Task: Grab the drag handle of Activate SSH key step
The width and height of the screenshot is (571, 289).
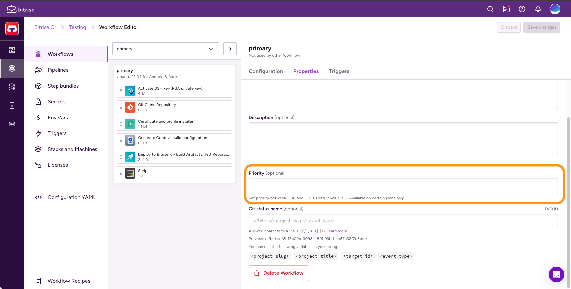Action: tap(121, 91)
